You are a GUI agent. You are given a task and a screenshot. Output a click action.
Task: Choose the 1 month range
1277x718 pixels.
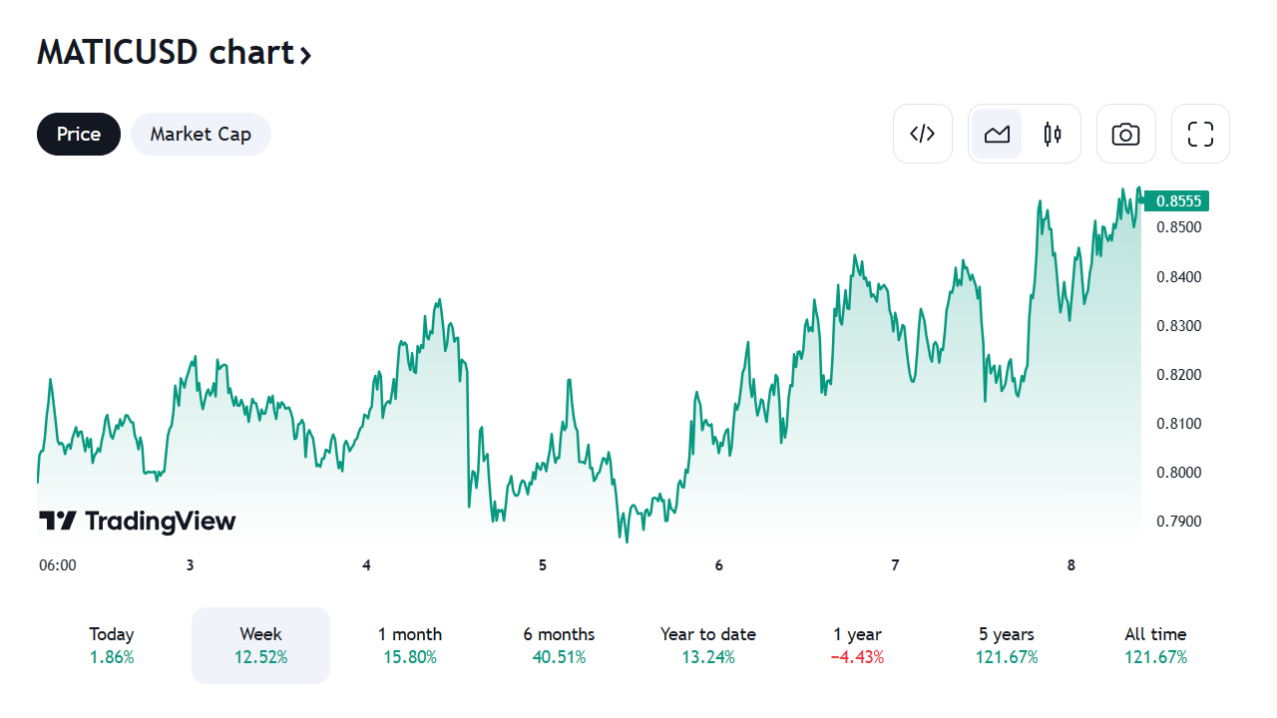coord(409,645)
